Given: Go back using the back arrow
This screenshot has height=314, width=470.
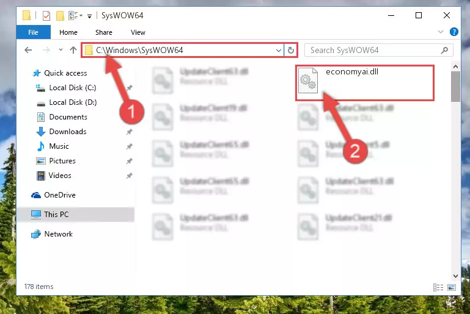Looking at the screenshot, I should point(28,50).
